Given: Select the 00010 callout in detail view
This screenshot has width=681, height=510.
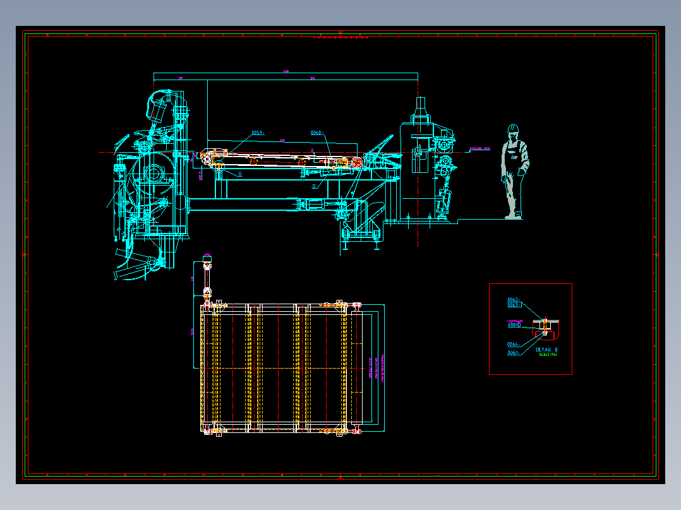Looking at the screenshot, I should tap(514, 324).
